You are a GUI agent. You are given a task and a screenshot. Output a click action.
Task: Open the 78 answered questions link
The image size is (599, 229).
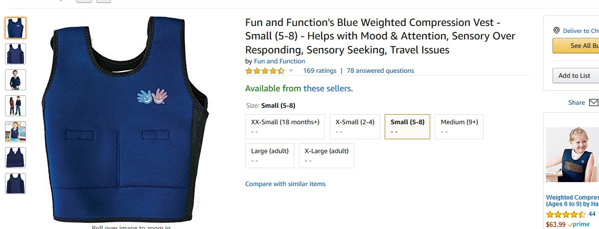[380, 71]
